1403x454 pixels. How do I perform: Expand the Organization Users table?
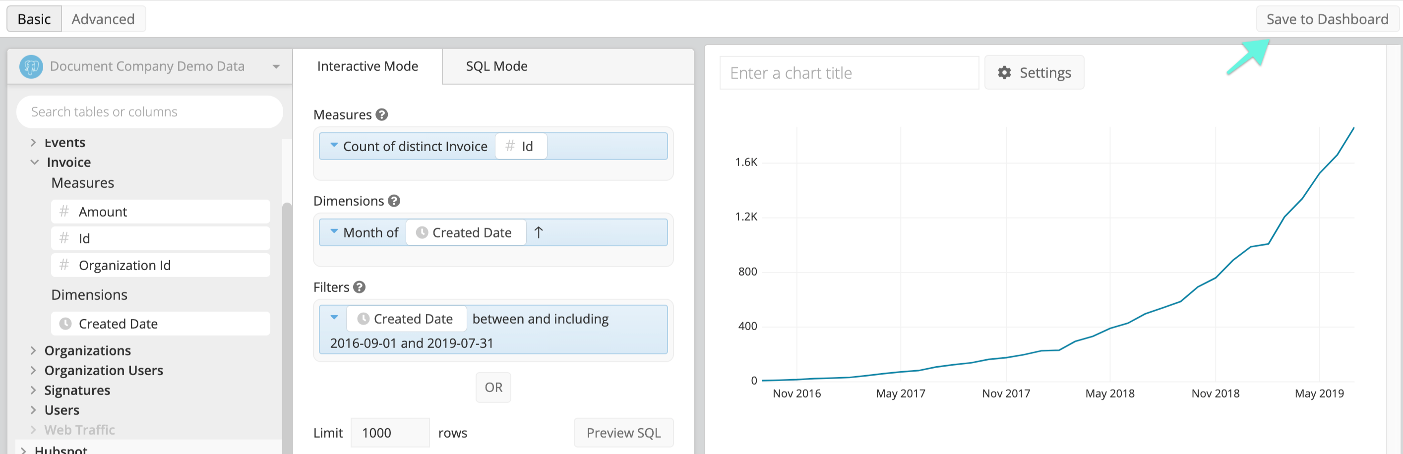point(33,370)
